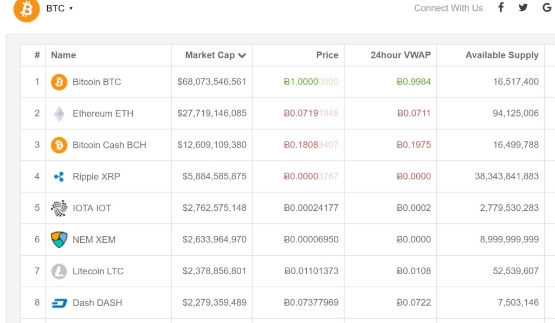Screen dimensions: 555x323
Task: Select Dash market cap $2,279,359,489
Action: (x=215, y=302)
